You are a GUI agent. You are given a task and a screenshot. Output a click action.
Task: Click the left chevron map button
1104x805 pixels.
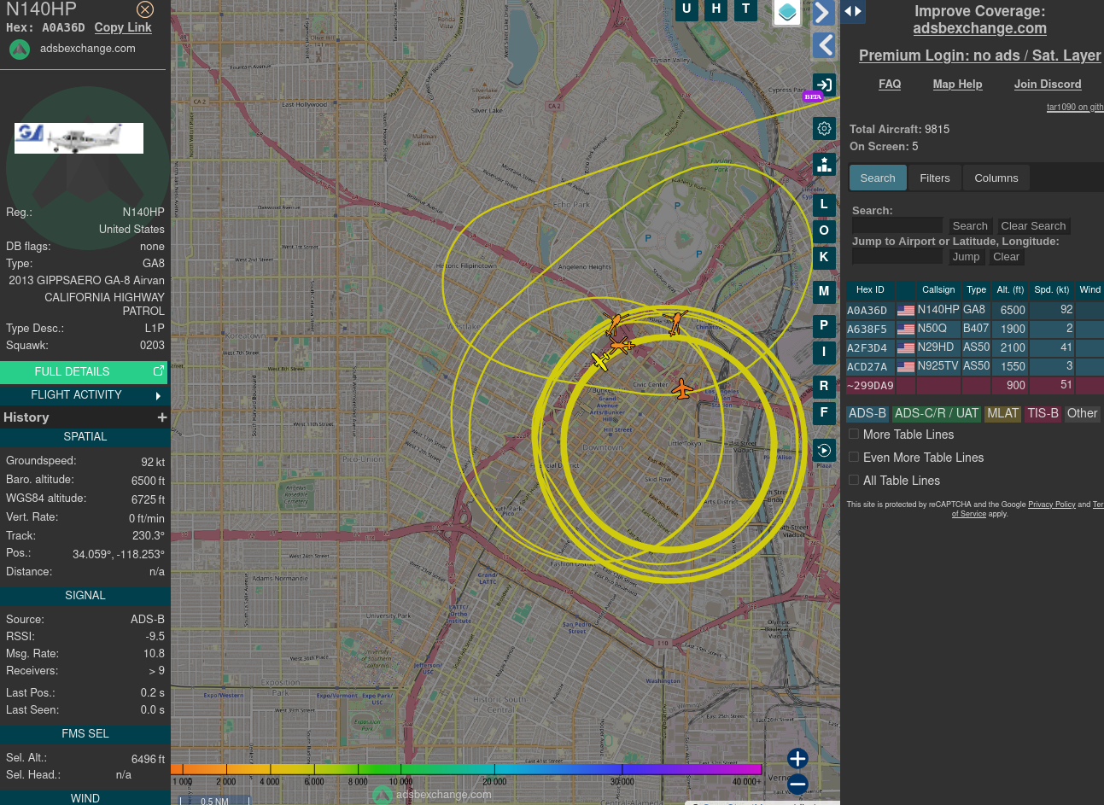coord(823,45)
